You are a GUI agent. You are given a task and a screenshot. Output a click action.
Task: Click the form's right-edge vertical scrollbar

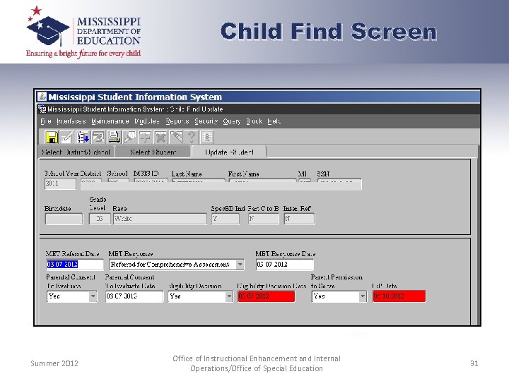[476, 241]
